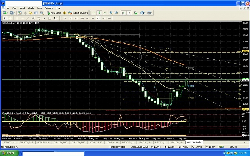Open the Arrows objects tool
The image size is (250, 156).
[x=55, y=18]
